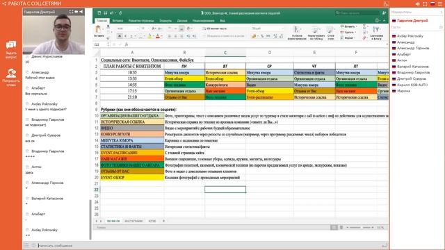The width and height of the screenshot is (445, 250).
Task: Increase indent in Excel ribbon
Action: (x=195, y=36)
